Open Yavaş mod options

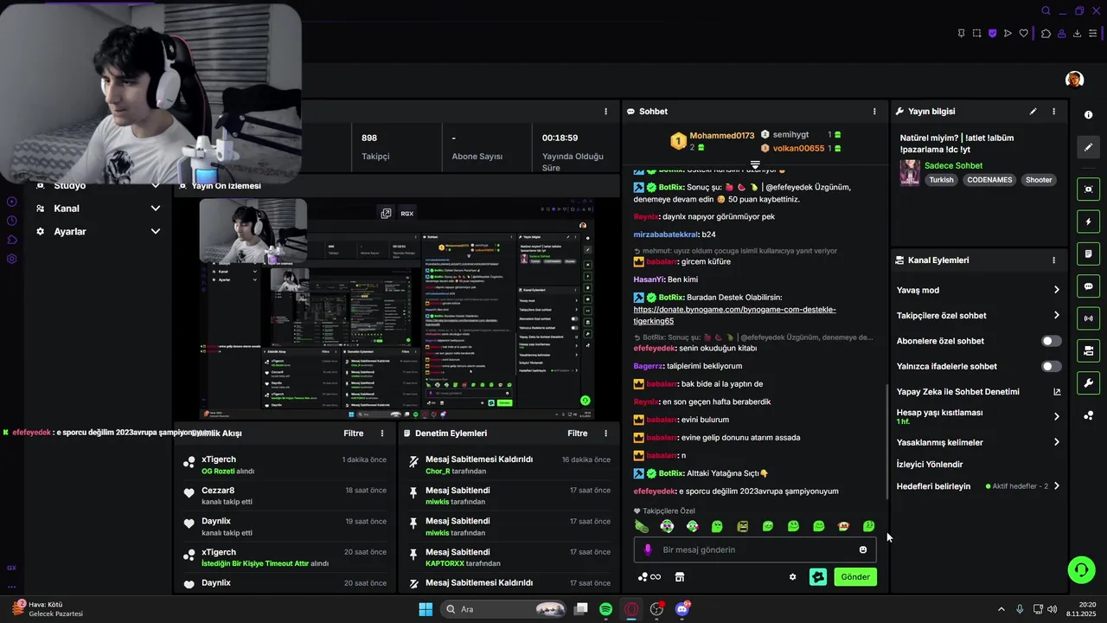978,290
